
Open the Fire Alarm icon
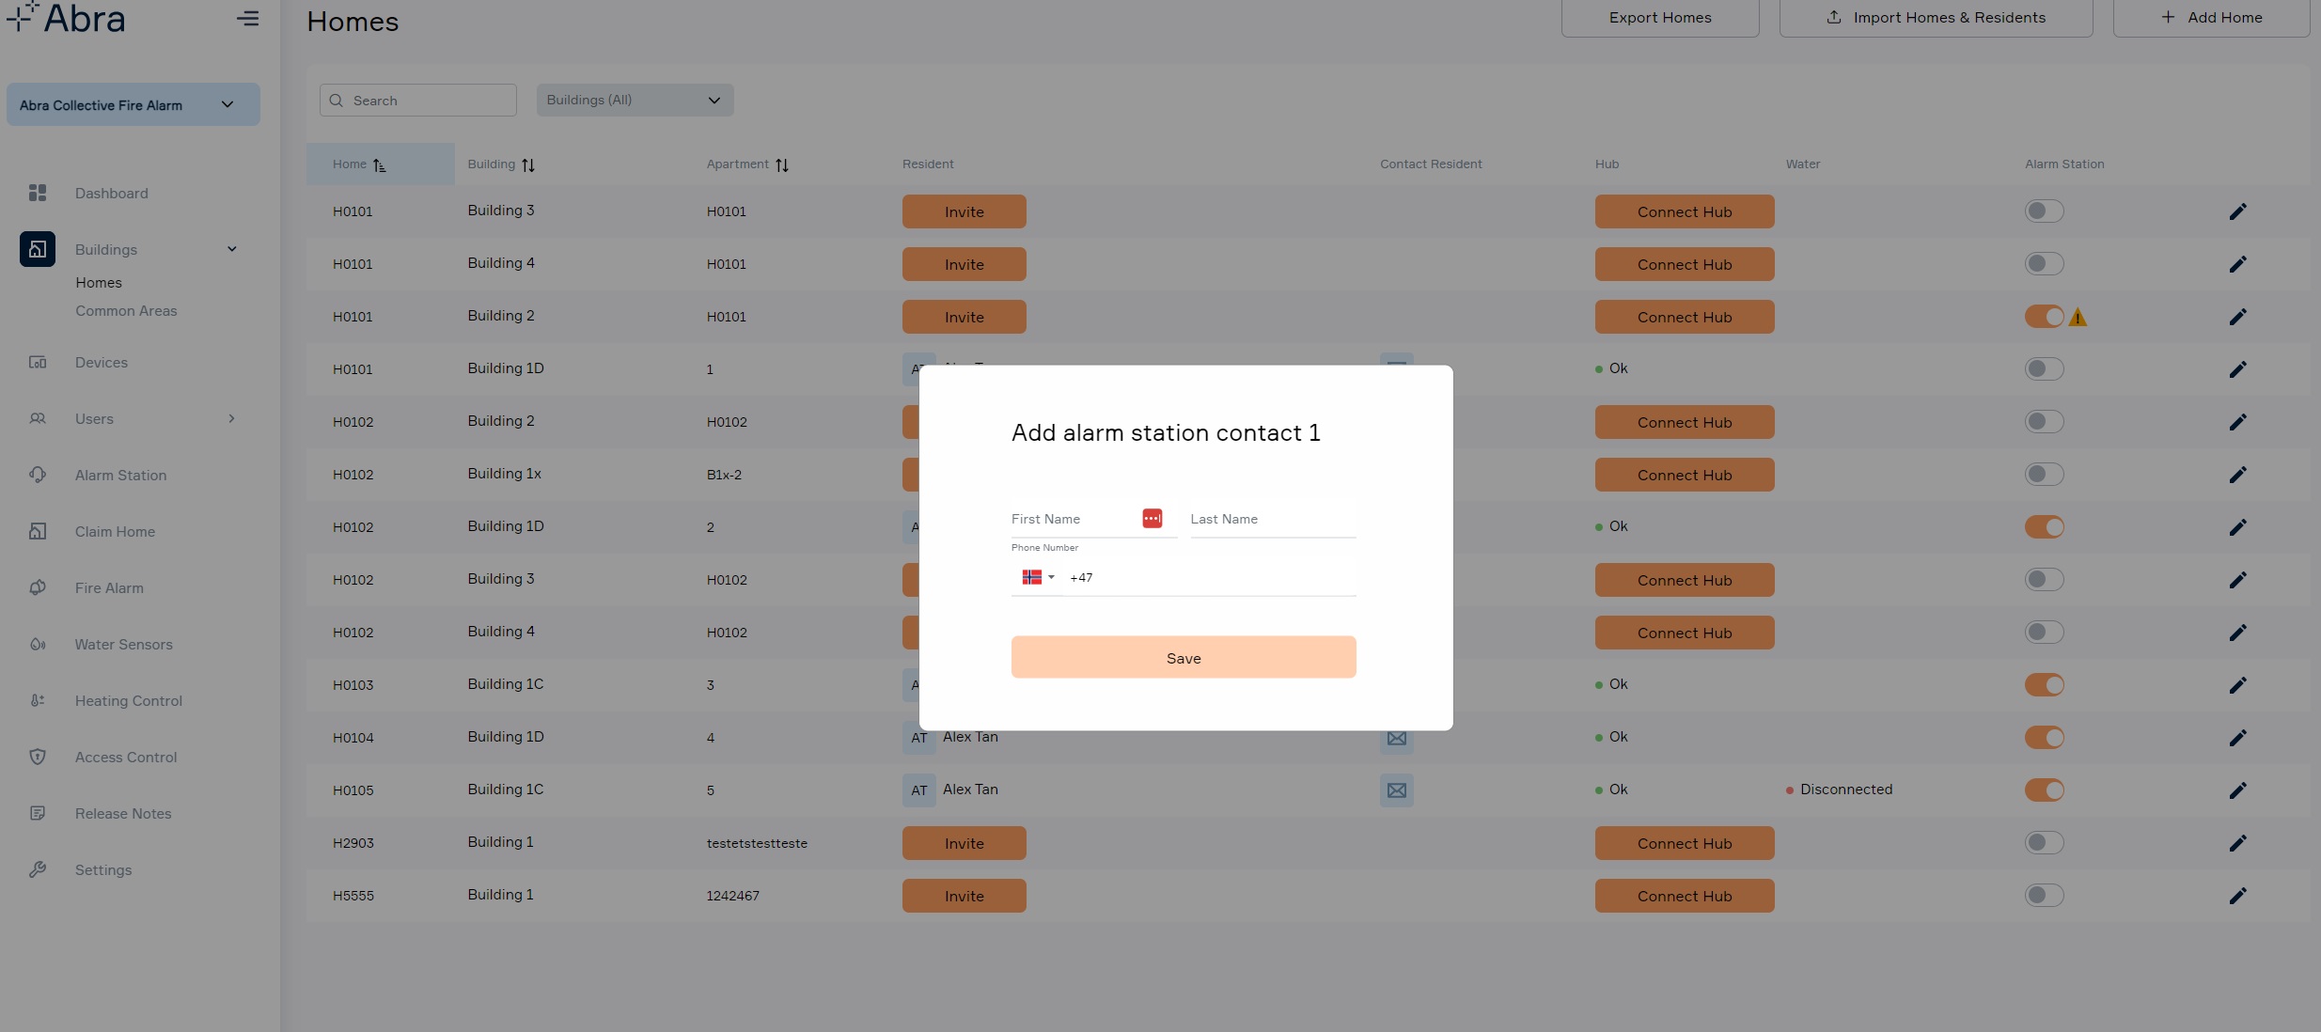(38, 587)
